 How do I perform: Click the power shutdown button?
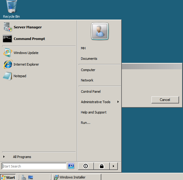coord(86,166)
